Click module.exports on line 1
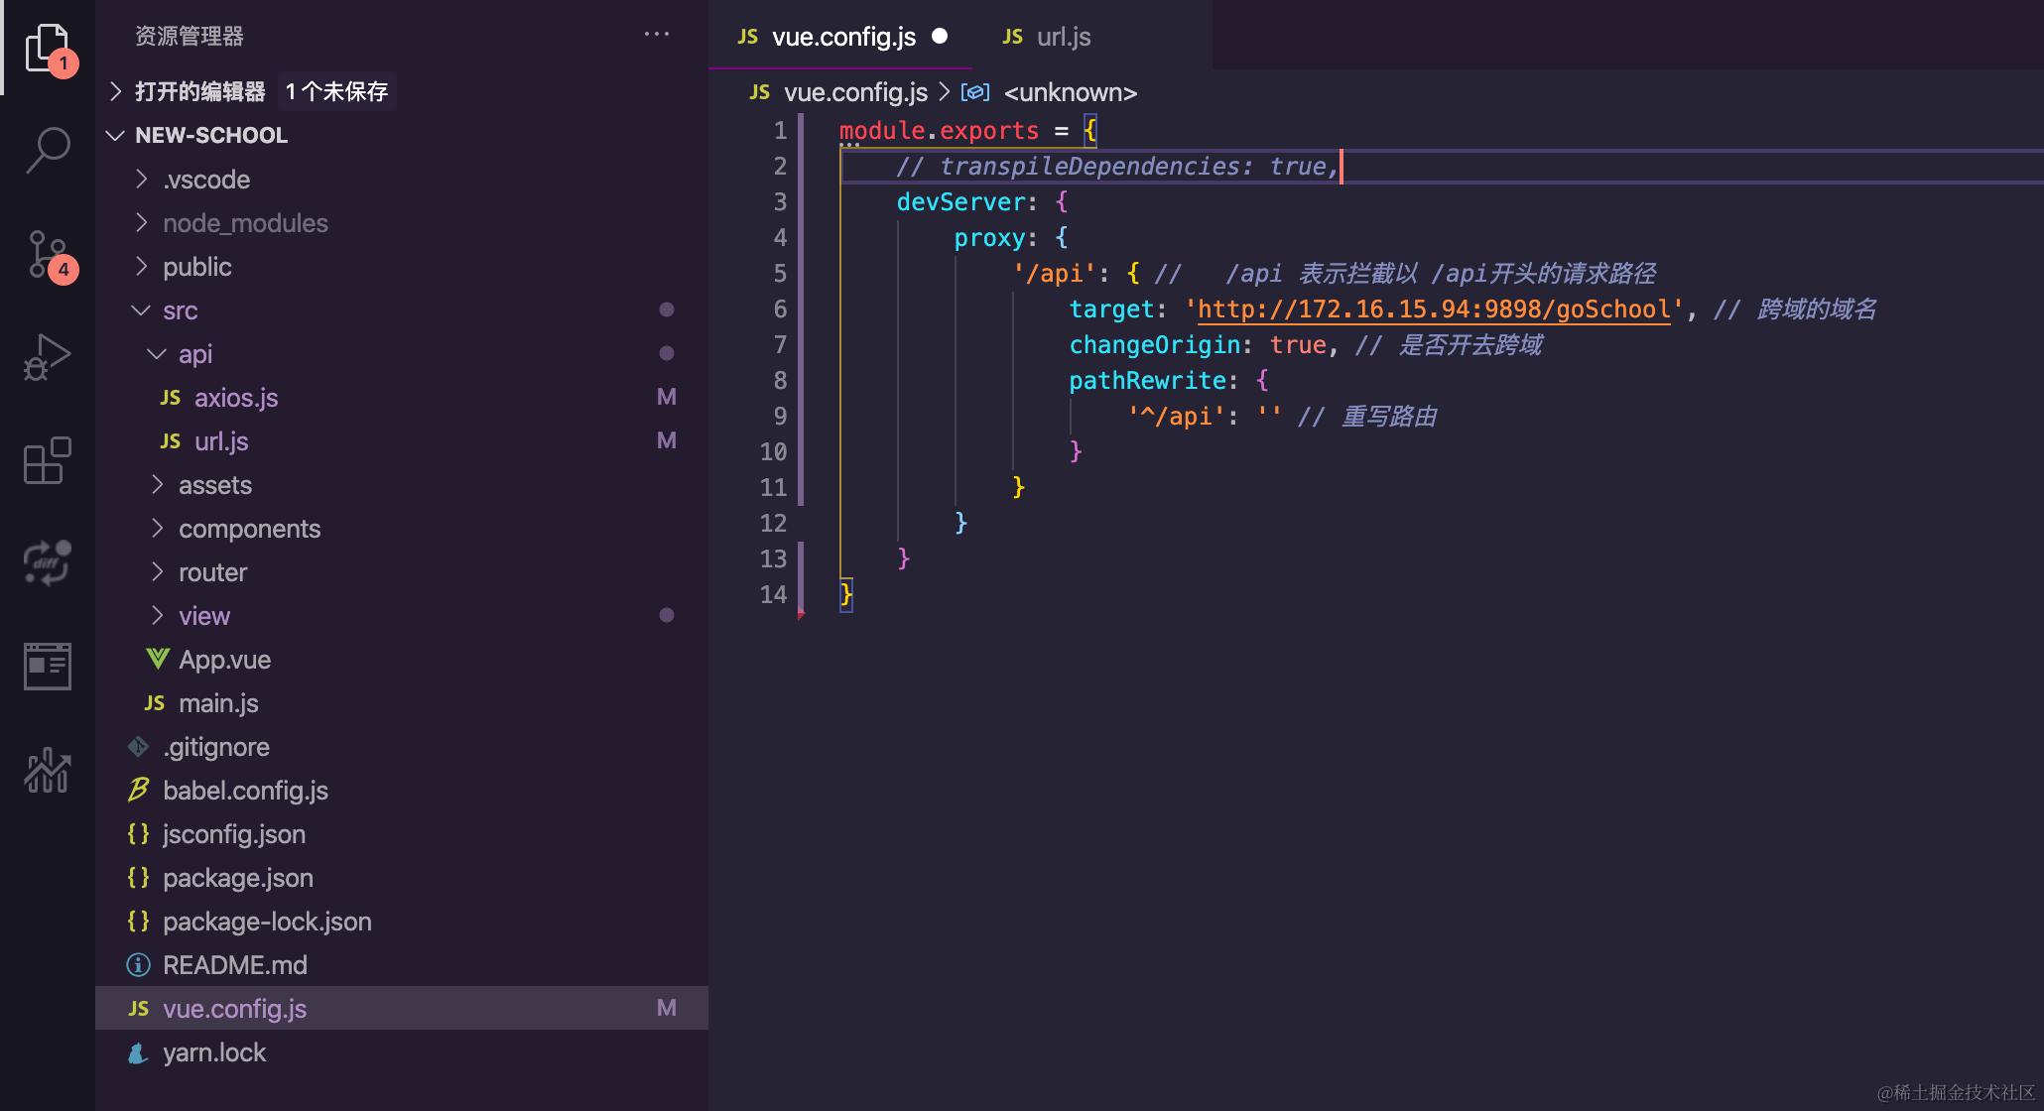Image resolution: width=2044 pixels, height=1111 pixels. click(x=939, y=131)
